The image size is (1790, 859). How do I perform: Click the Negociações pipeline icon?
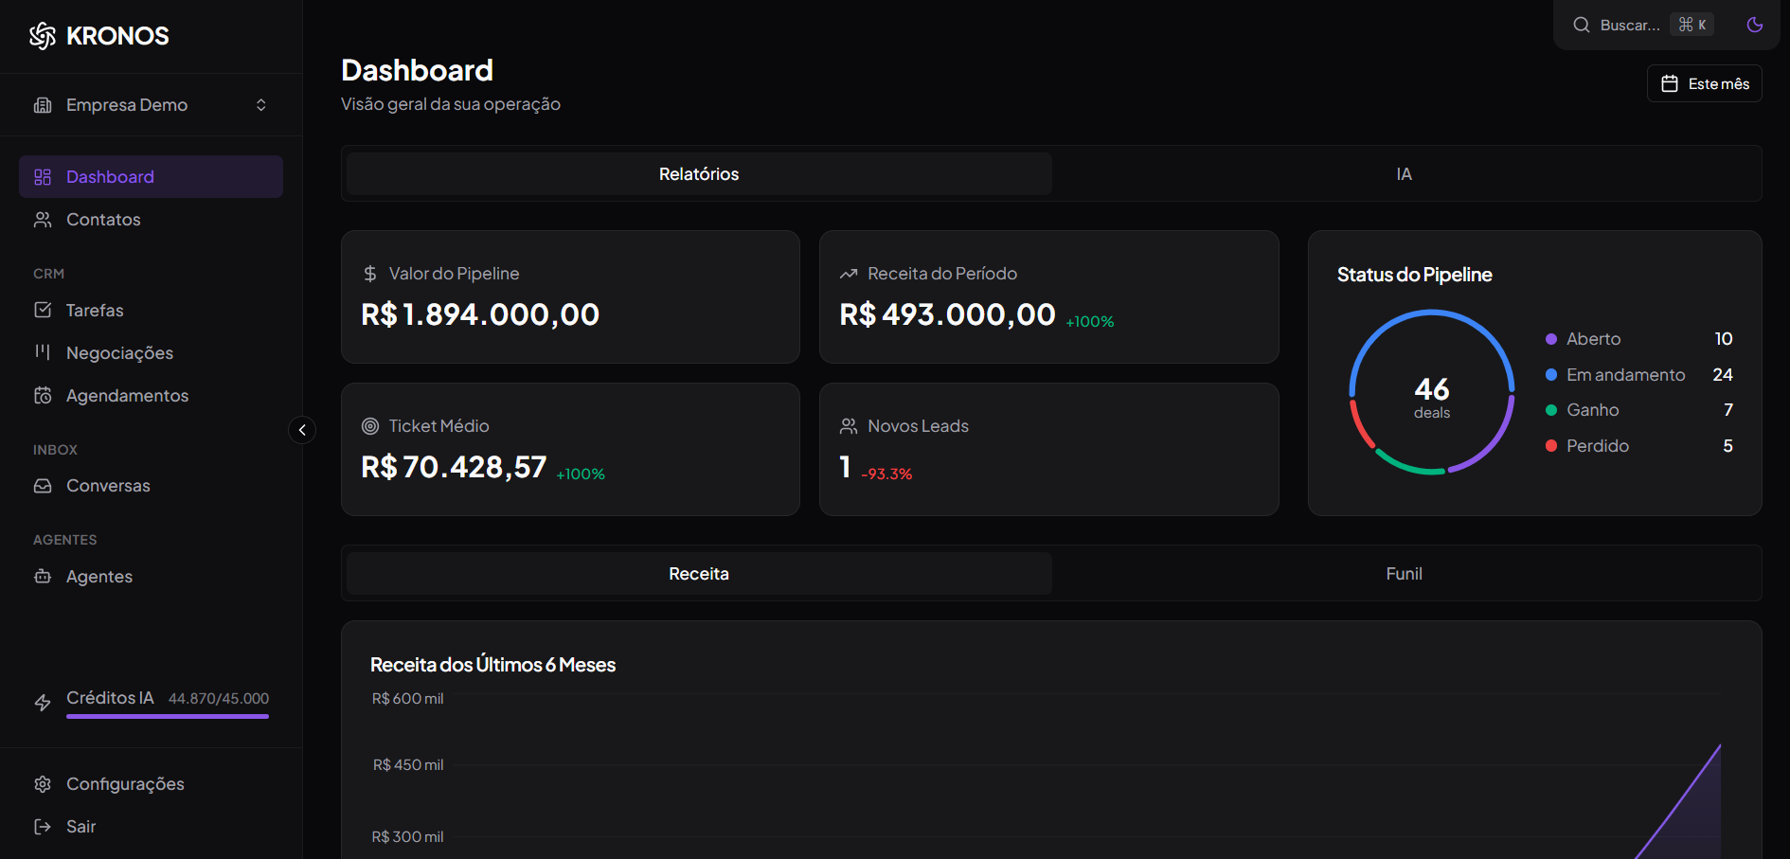click(x=43, y=352)
